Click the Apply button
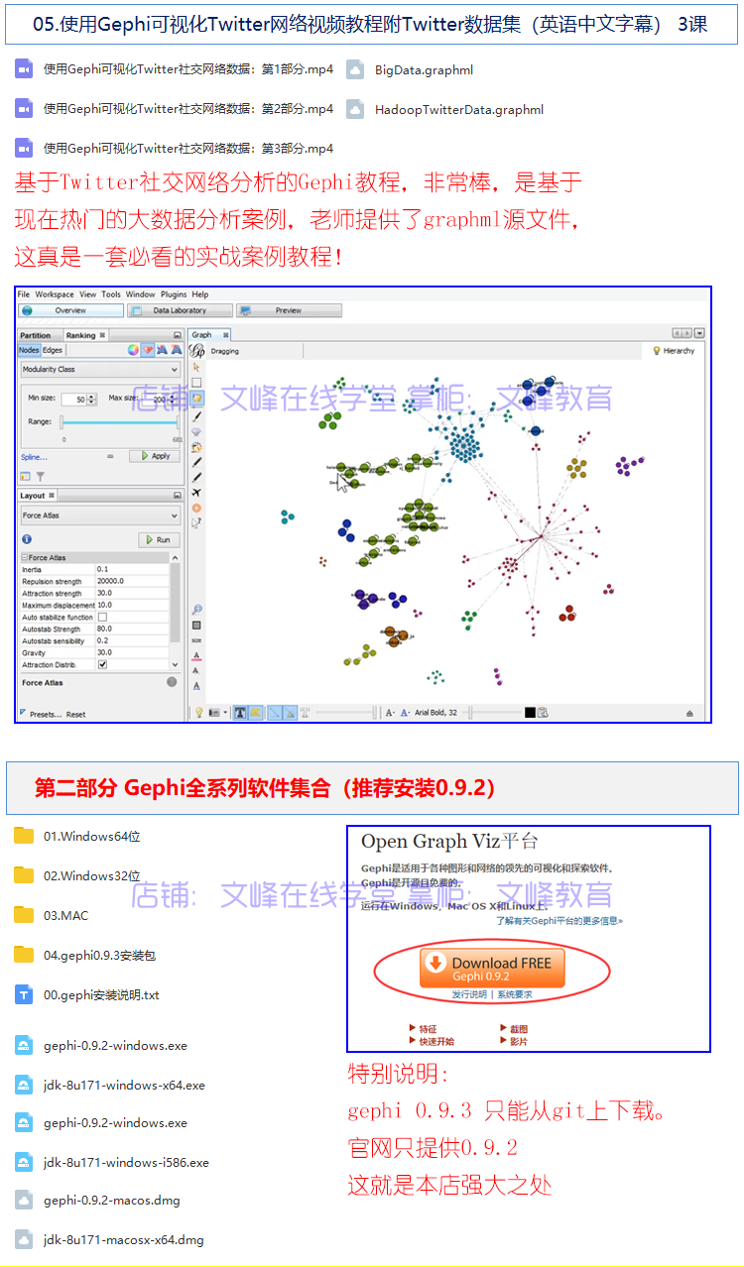This screenshot has height=1267, width=744. pos(155,456)
